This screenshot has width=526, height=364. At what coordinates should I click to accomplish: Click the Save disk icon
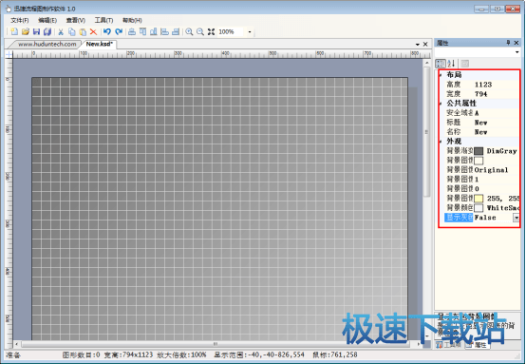[36, 32]
